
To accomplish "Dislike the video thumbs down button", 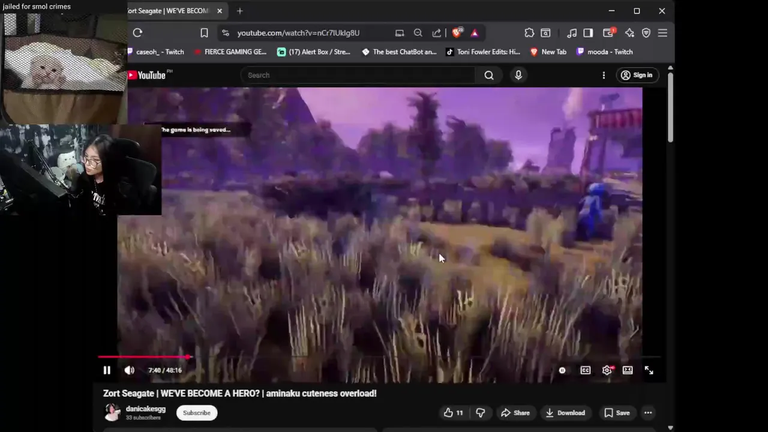I will [480, 413].
